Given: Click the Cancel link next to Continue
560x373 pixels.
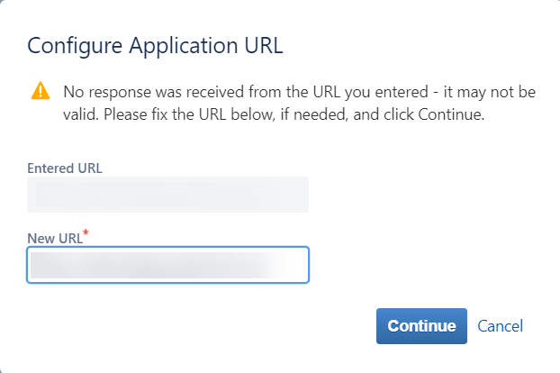Looking at the screenshot, I should click(x=500, y=326).
